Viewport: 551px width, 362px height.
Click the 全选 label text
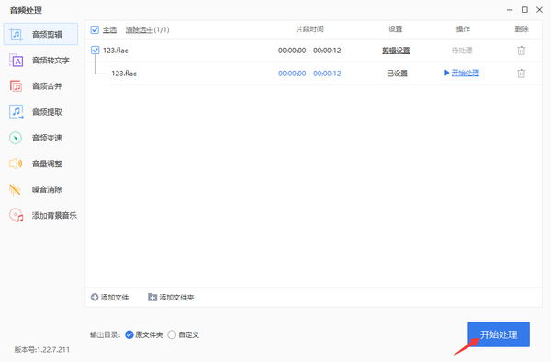coord(109,30)
